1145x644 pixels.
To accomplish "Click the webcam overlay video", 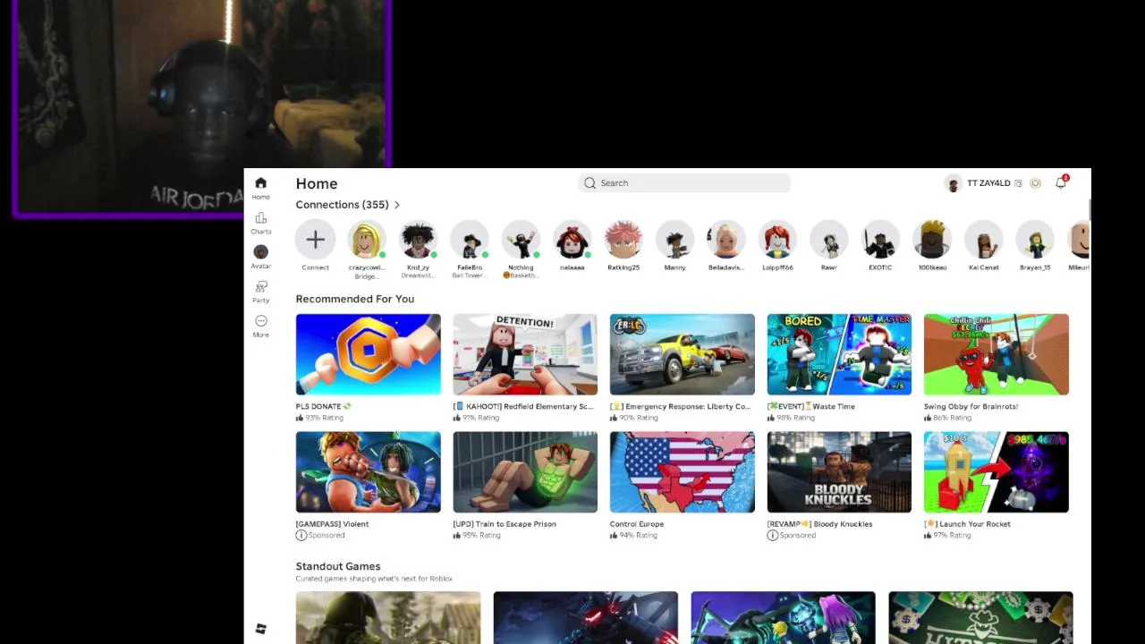I will pyautogui.click(x=202, y=107).
